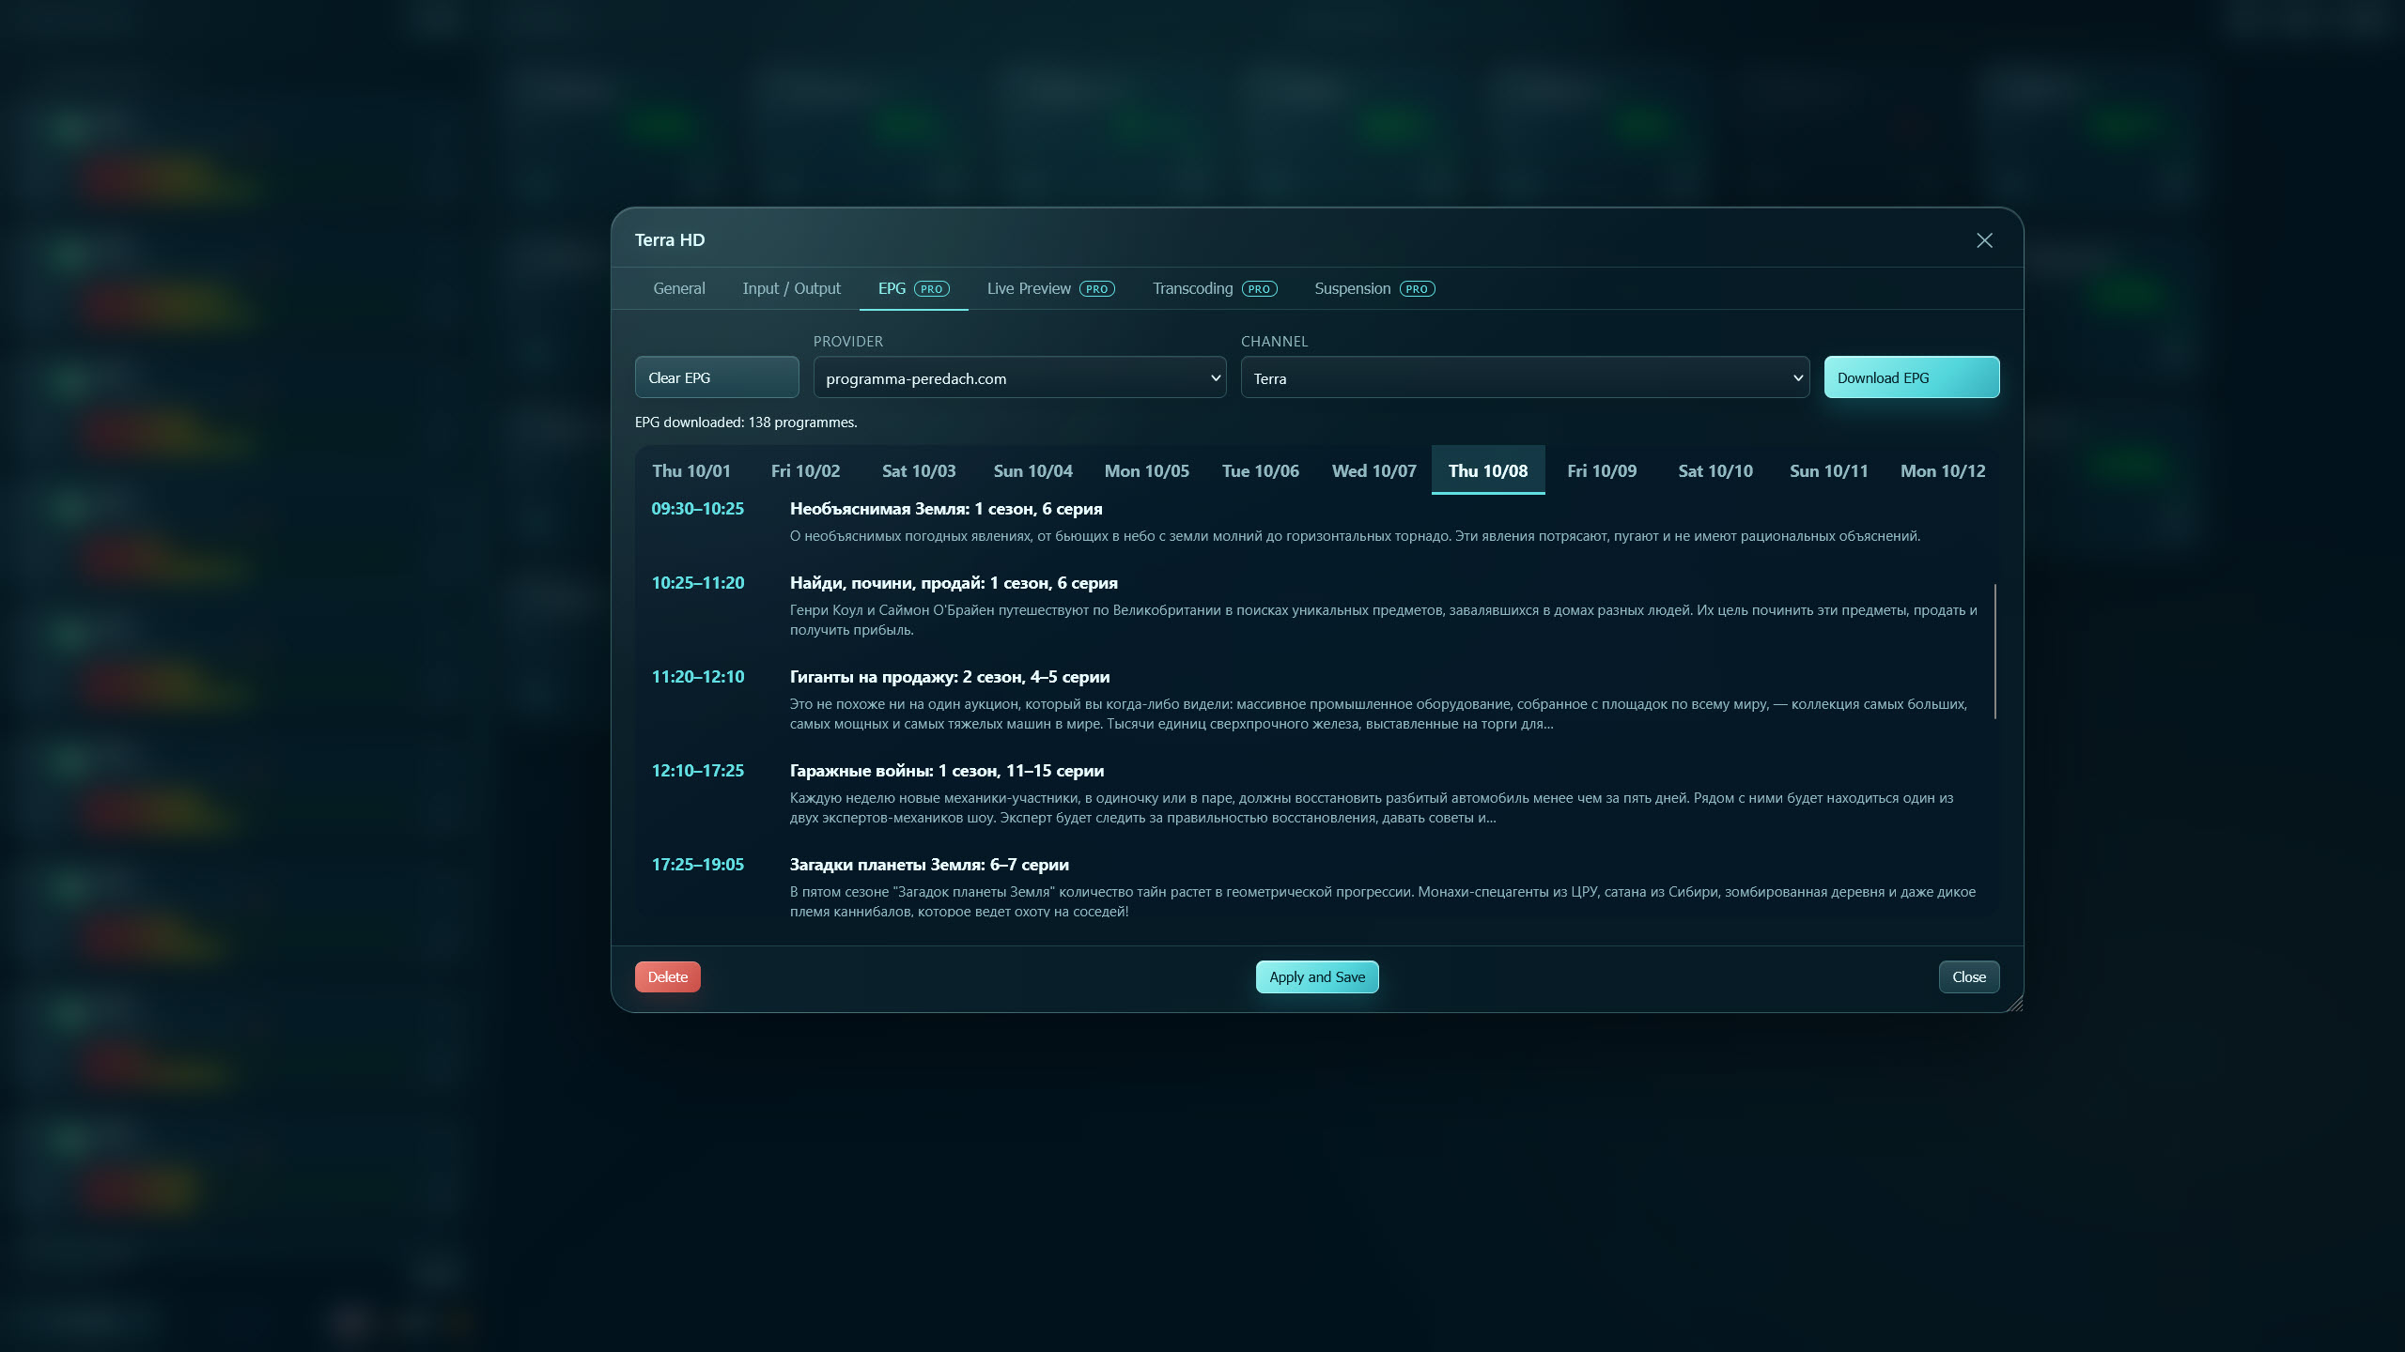Click the 11:20–12:10 programme time
The image size is (2405, 1352).
coord(697,677)
